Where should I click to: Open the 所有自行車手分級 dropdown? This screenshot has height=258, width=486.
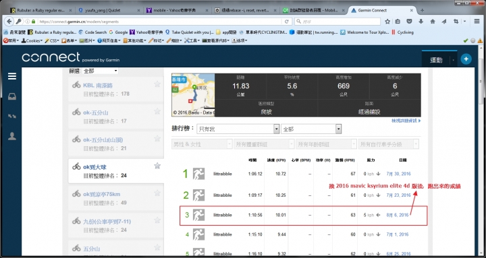tap(389, 144)
